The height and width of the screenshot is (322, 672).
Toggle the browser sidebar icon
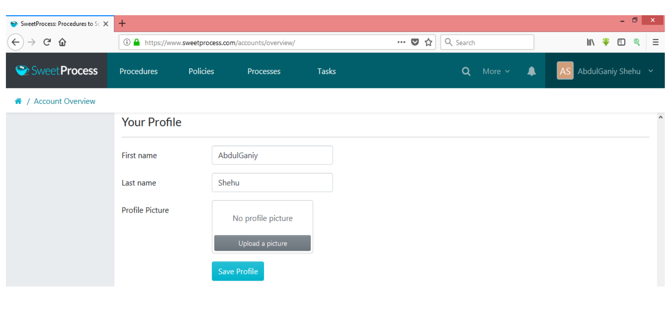[x=621, y=42]
